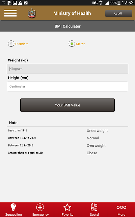Tap the BMI Calculator header bar
The height and width of the screenshot is (217, 135).
[x=67, y=26]
